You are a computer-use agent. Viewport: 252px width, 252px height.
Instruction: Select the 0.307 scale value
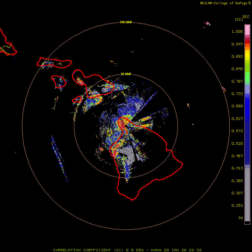(237, 193)
